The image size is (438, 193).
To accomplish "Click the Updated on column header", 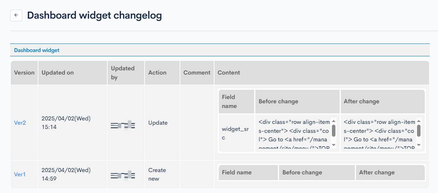I will tap(58, 73).
